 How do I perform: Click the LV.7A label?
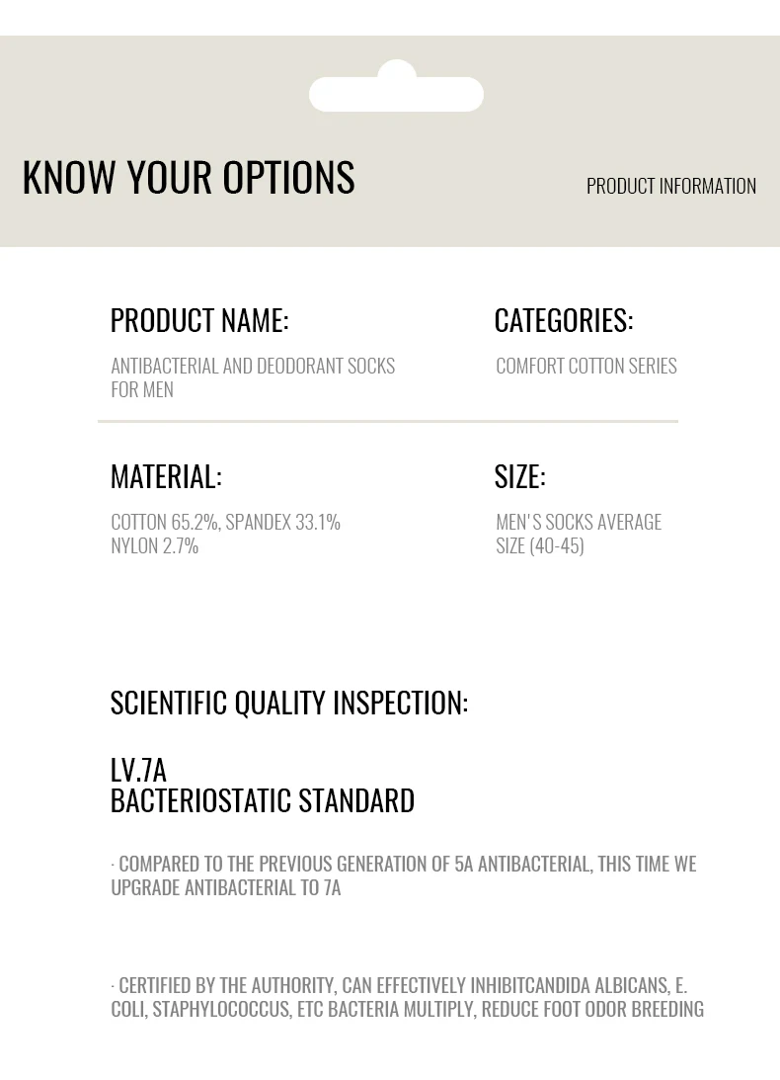138,770
